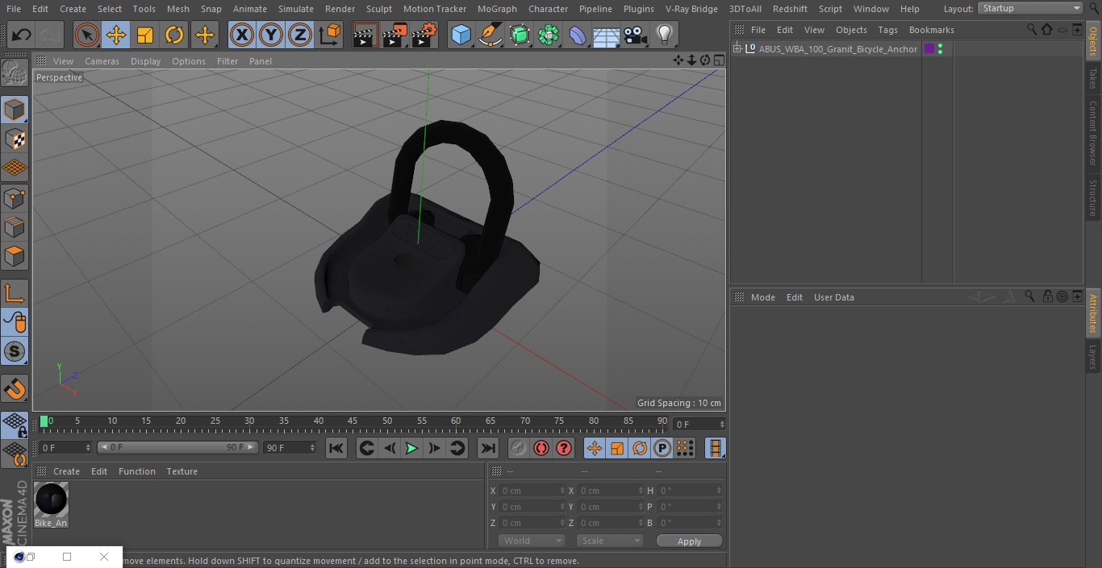Toggle Tweak mode mouse icon
Viewport: 1102px width, 568px height.
(15, 322)
